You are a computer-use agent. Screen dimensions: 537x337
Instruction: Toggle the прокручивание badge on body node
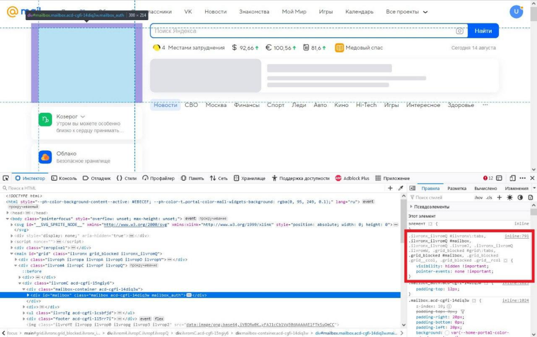pos(213,218)
